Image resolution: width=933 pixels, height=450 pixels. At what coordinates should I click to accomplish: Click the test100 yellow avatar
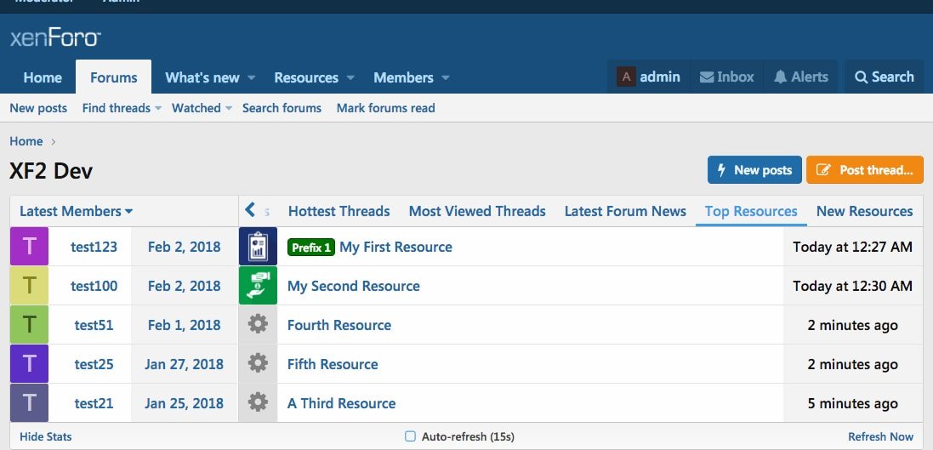(30, 286)
